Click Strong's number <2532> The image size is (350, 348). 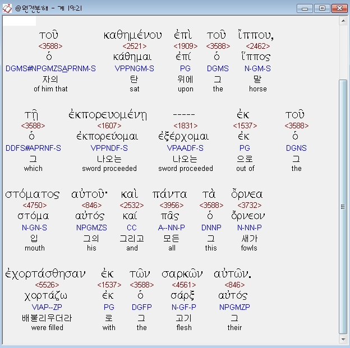[132, 205]
